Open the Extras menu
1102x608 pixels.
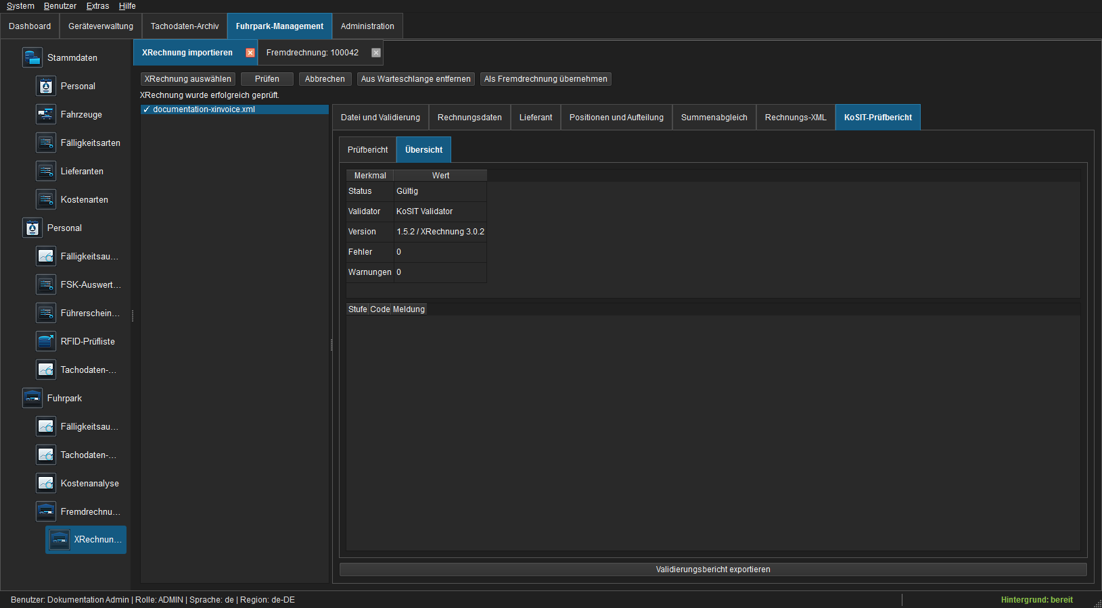(x=97, y=6)
